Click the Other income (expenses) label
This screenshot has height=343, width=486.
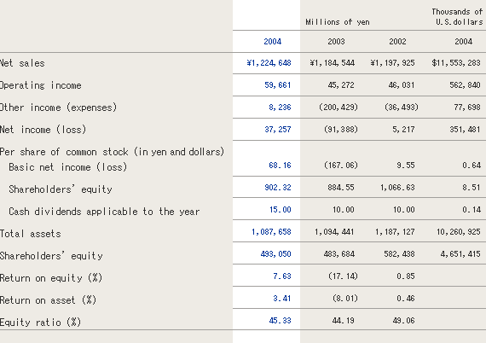click(x=58, y=108)
